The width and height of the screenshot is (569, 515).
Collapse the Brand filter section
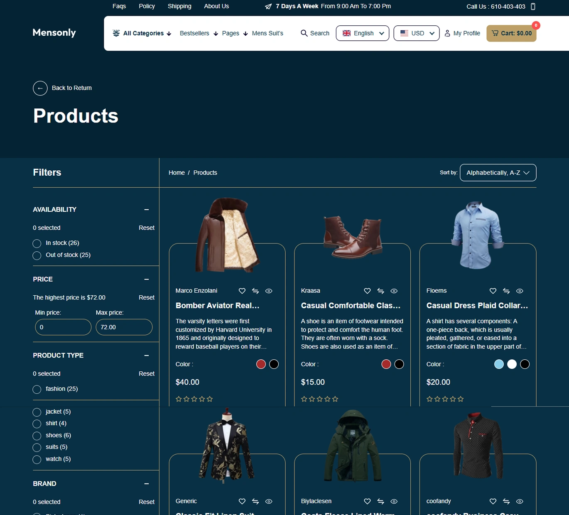(x=147, y=484)
